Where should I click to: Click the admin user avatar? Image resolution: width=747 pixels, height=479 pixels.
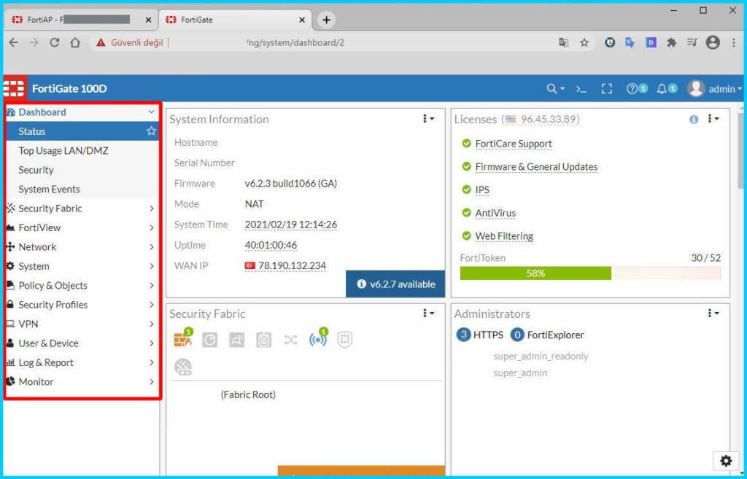pyautogui.click(x=695, y=88)
